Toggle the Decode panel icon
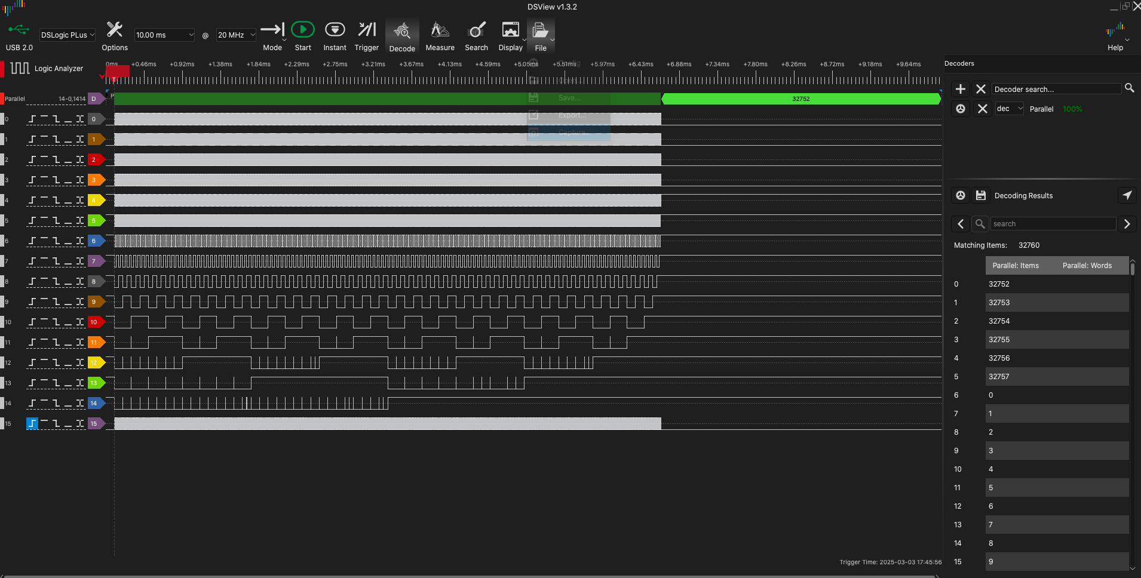The height and width of the screenshot is (578, 1141). click(x=402, y=30)
